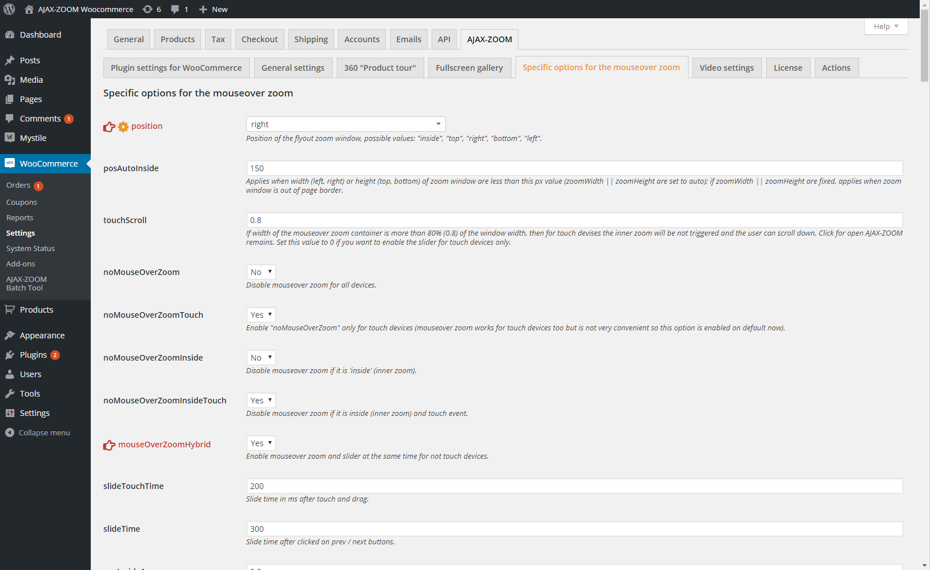Click the pointing hand icon beside mouseOverZoomHybrid
This screenshot has width=930, height=570.
(109, 445)
